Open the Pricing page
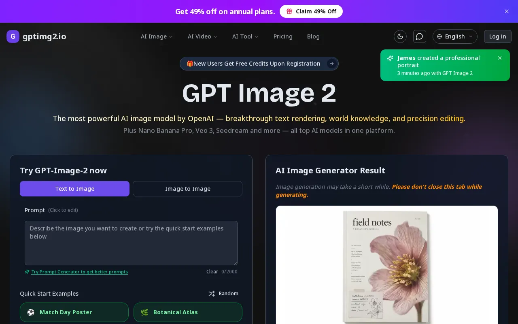The width and height of the screenshot is (518, 324). [x=283, y=36]
